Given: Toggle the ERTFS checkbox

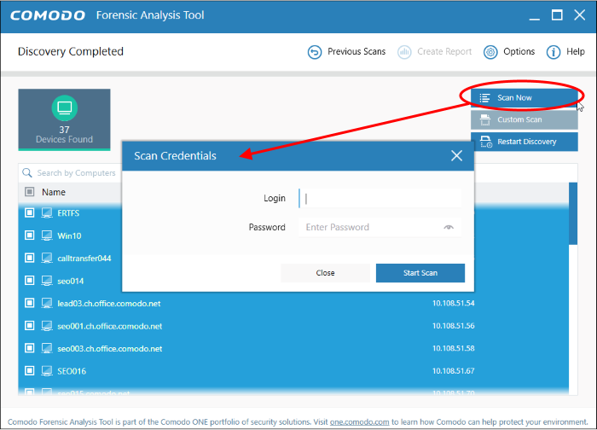Looking at the screenshot, I should pyautogui.click(x=29, y=212).
